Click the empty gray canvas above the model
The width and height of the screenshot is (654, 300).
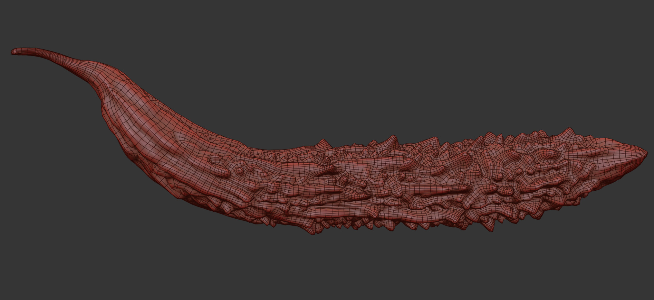tap(322, 64)
